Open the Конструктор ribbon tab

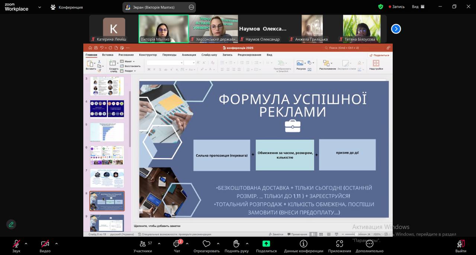148,55
